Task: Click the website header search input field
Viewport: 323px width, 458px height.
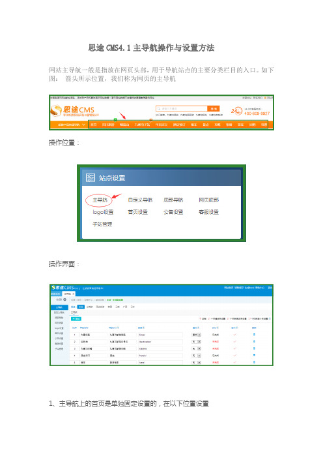Action: 182,108
